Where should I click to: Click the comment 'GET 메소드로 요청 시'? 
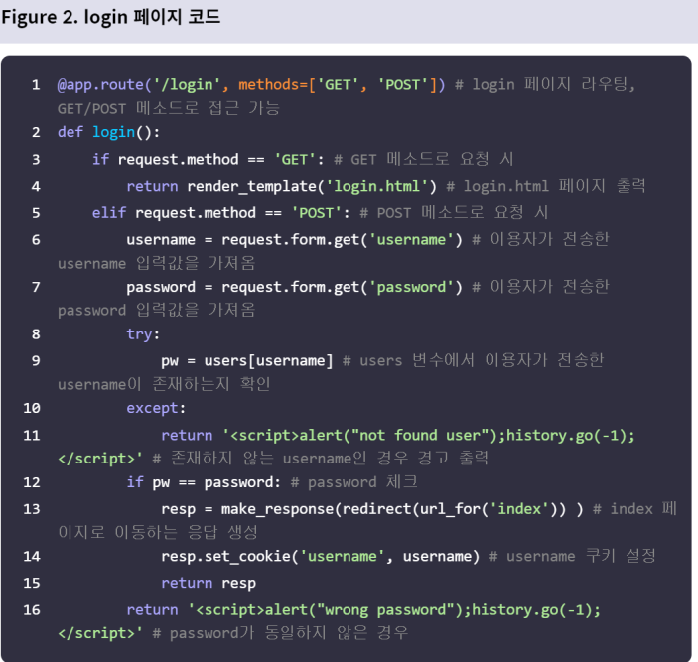423,159
